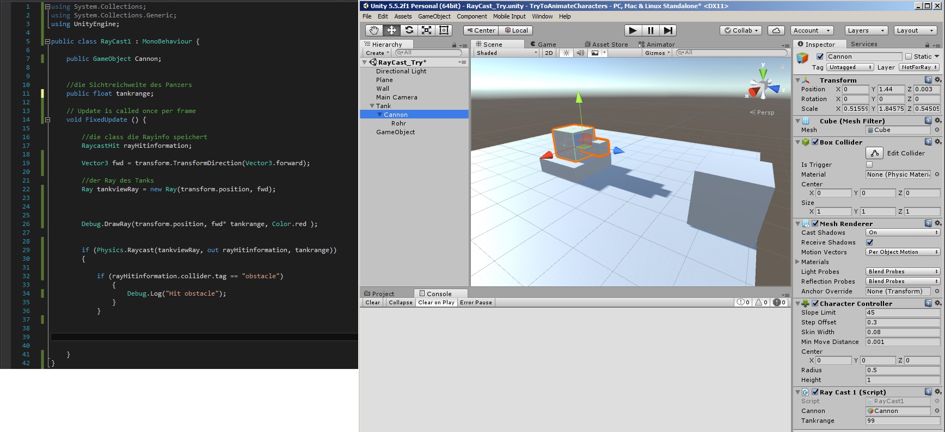Open Transform component gear menu
945x432 pixels.
pos(938,80)
